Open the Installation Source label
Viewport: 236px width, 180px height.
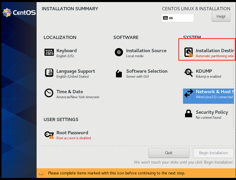[146, 50]
